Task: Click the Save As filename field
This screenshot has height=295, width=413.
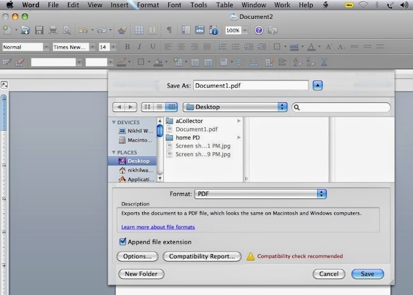Action: 251,86
